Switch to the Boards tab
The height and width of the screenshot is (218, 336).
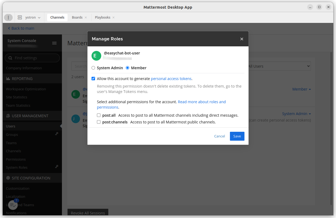coord(77,18)
